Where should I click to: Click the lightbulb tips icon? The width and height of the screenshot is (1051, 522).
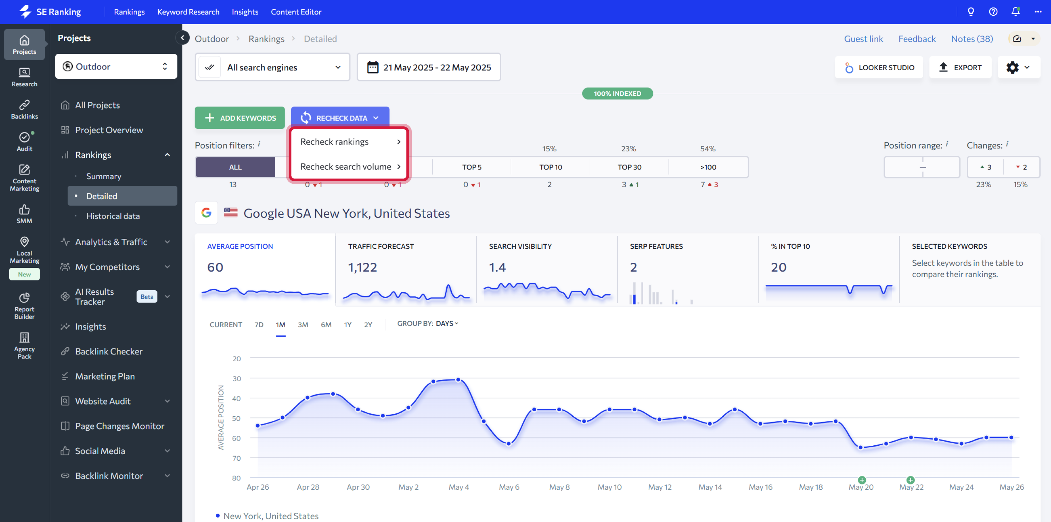970,12
